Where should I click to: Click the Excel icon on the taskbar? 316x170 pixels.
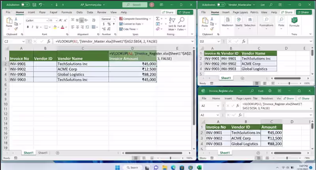coord(199,167)
